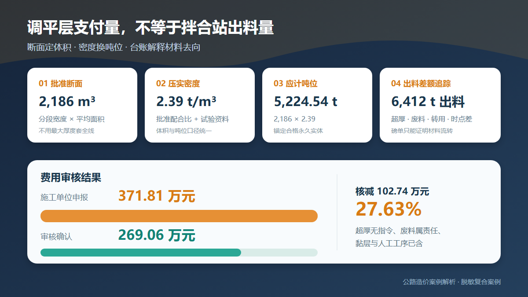Click the amount 371.81 万元
This screenshot has width=528, height=297.
tap(157, 196)
